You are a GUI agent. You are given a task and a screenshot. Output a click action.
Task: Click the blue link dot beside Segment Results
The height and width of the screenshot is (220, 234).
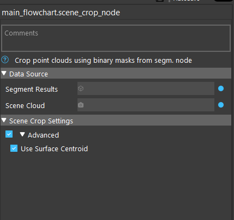click(x=221, y=88)
